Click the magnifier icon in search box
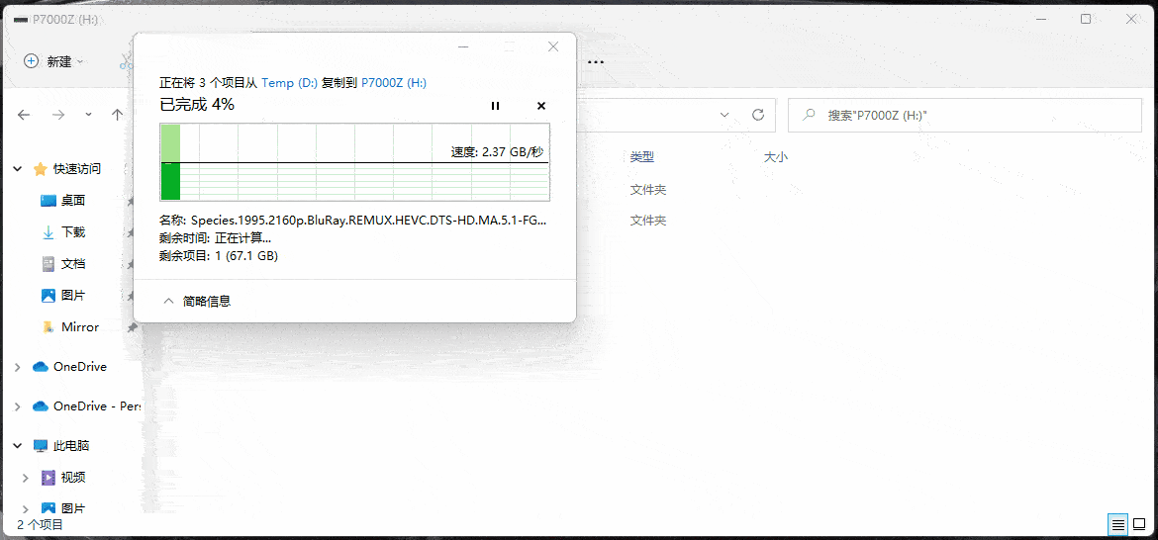This screenshot has width=1158, height=540. tap(810, 115)
